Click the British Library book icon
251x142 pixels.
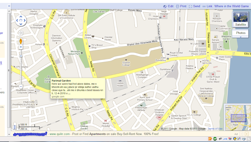(93, 36)
